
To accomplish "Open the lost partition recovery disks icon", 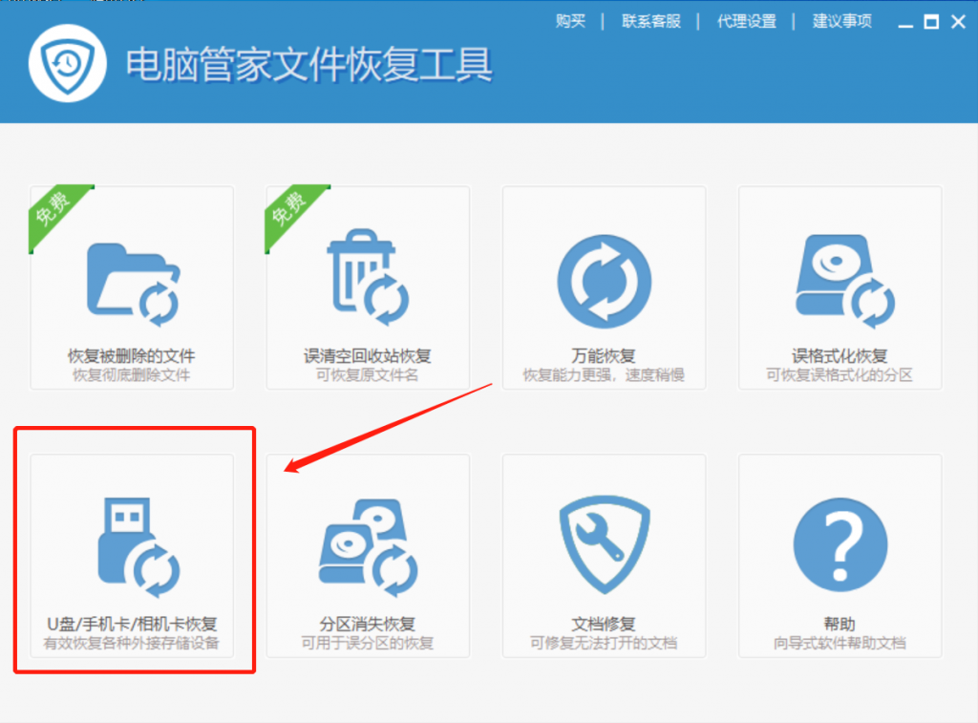I will (x=368, y=547).
